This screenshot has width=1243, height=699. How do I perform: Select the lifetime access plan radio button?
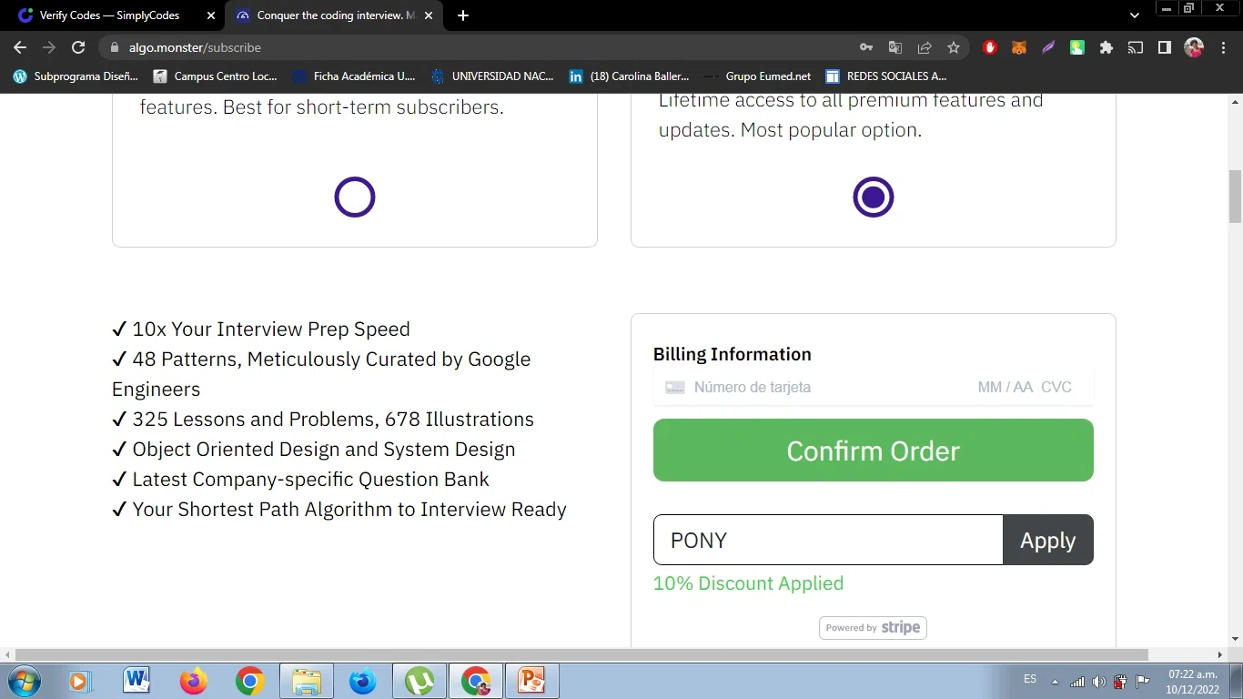[874, 198]
